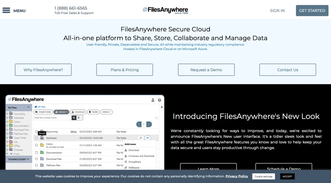This screenshot has width=331, height=183.
Task: Click the Billing tag on Accounting row
Action: (x=73, y=132)
